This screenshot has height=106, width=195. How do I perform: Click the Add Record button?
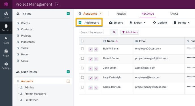[89, 22]
